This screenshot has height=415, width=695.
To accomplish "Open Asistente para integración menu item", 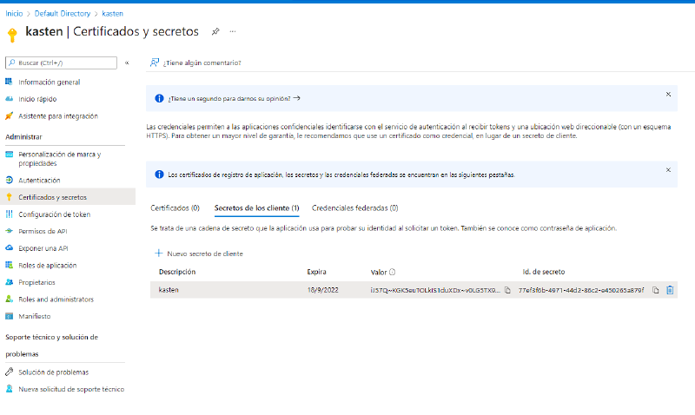I will pyautogui.click(x=58, y=116).
